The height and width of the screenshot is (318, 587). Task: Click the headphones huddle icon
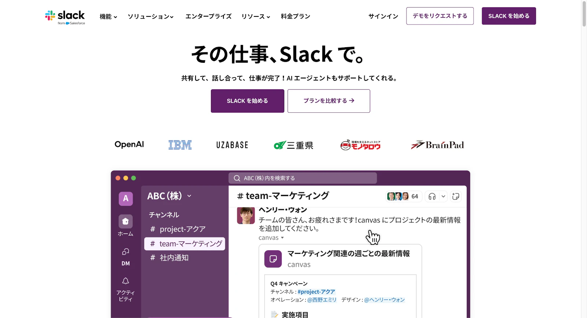[x=432, y=197]
